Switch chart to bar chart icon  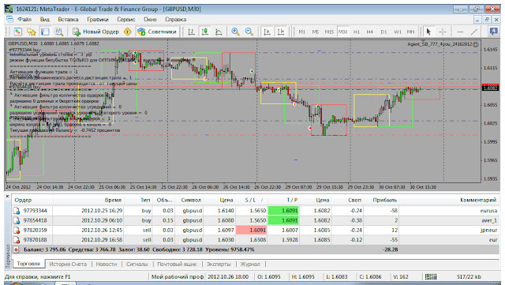click(x=191, y=32)
